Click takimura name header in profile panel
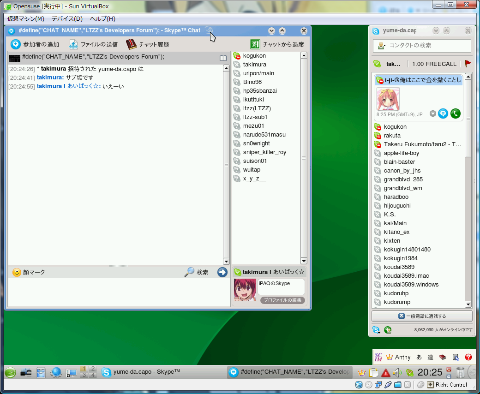Viewport: 480px width, 394px height. click(x=270, y=272)
